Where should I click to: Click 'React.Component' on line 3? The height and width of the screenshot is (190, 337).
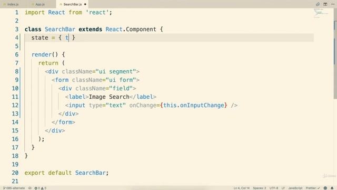(131, 30)
